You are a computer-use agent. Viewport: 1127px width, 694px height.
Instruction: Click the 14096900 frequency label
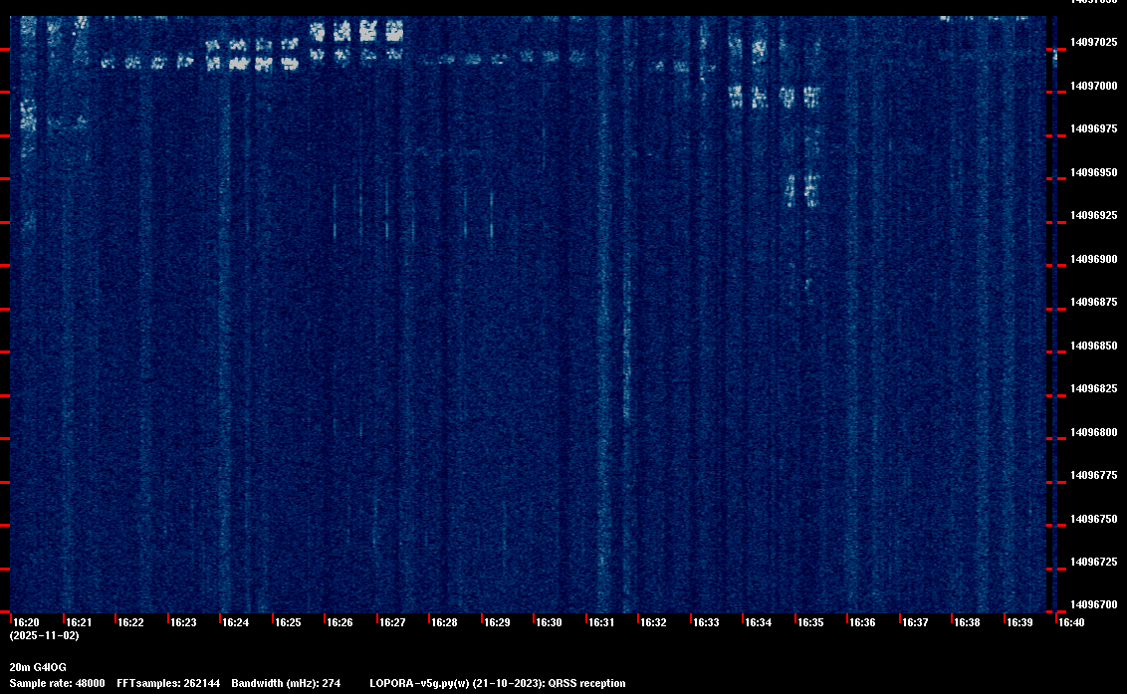[1094, 259]
